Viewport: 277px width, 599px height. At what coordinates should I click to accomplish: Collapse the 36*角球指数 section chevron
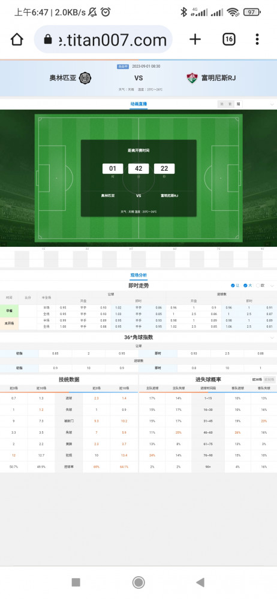click(x=272, y=338)
